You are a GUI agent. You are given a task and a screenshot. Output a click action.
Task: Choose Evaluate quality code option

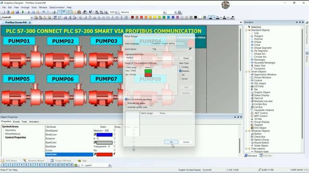[126, 107]
